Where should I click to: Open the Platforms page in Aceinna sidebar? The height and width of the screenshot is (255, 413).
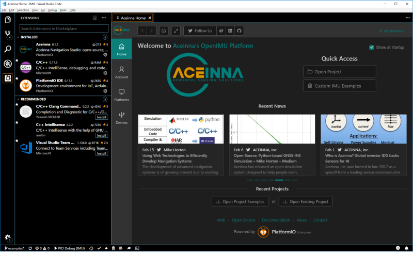pyautogui.click(x=121, y=95)
